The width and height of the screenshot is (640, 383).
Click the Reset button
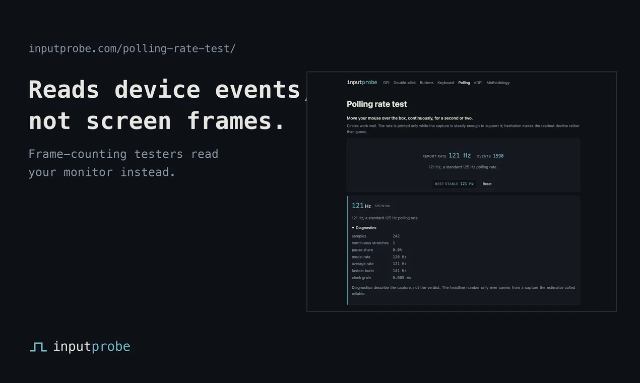coord(487,184)
